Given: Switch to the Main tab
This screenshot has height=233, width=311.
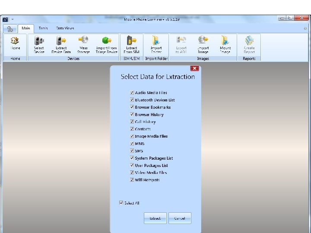Looking at the screenshot, I should click(26, 28).
